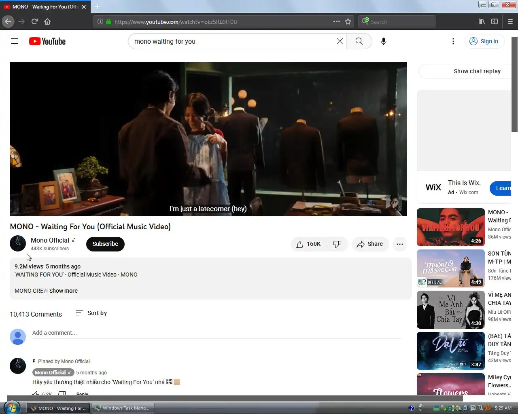Click Share button

click(x=370, y=244)
